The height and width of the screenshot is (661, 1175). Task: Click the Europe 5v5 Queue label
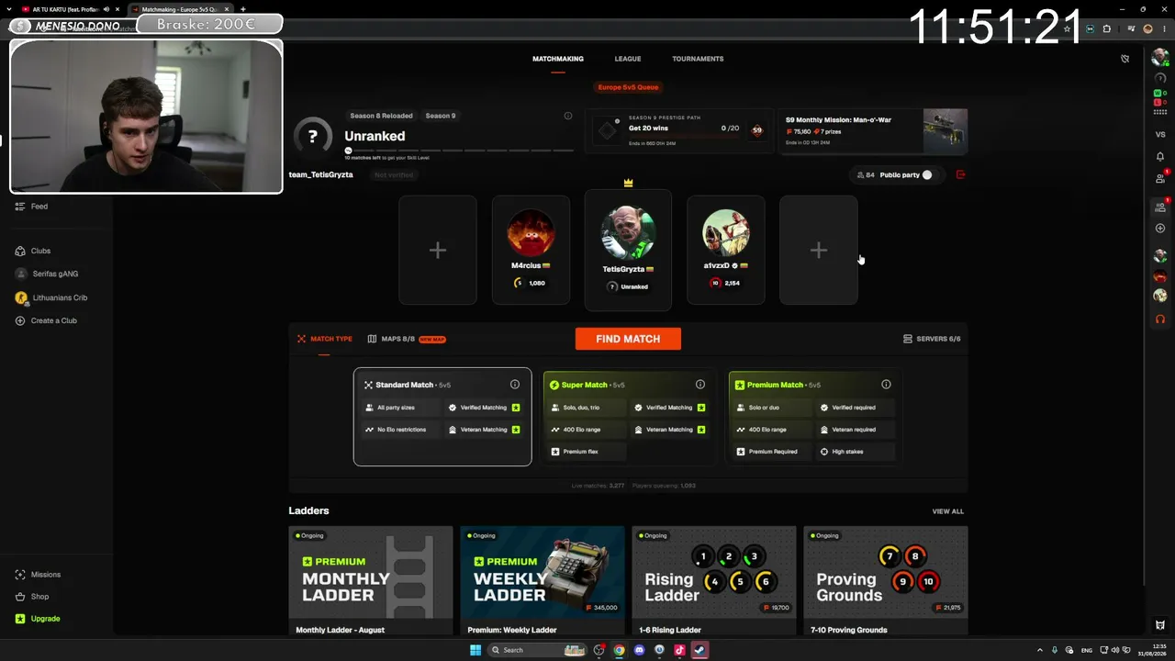pos(628,87)
